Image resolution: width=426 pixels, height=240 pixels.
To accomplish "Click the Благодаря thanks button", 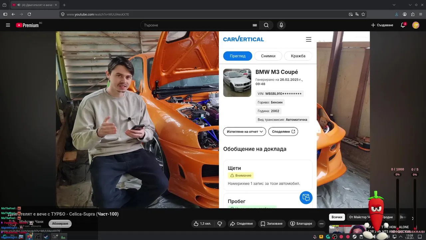I will pos(301,224).
